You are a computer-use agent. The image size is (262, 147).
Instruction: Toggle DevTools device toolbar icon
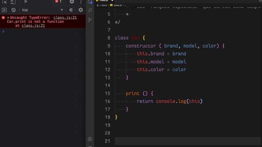13,2
